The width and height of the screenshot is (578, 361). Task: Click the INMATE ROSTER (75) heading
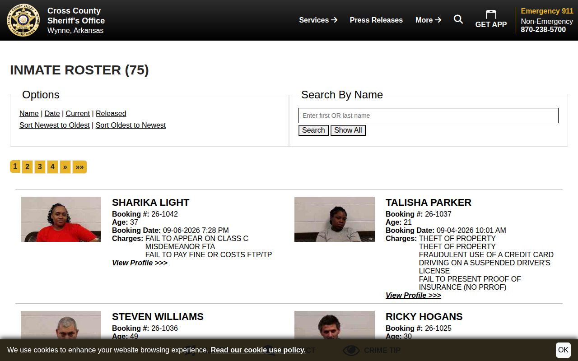tap(79, 70)
